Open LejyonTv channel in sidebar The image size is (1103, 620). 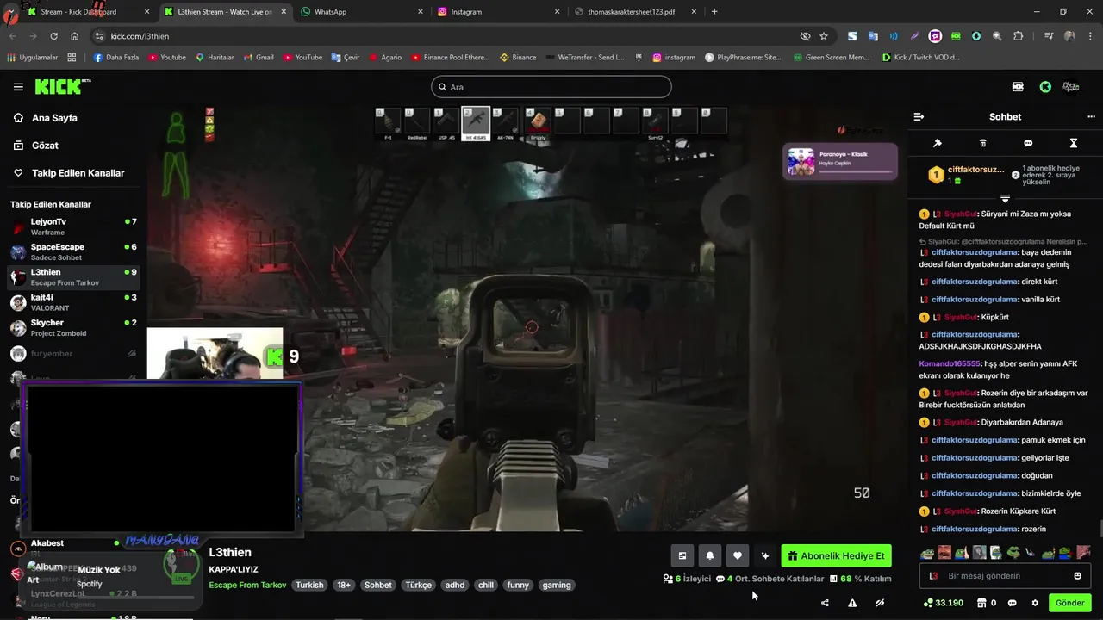click(73, 227)
